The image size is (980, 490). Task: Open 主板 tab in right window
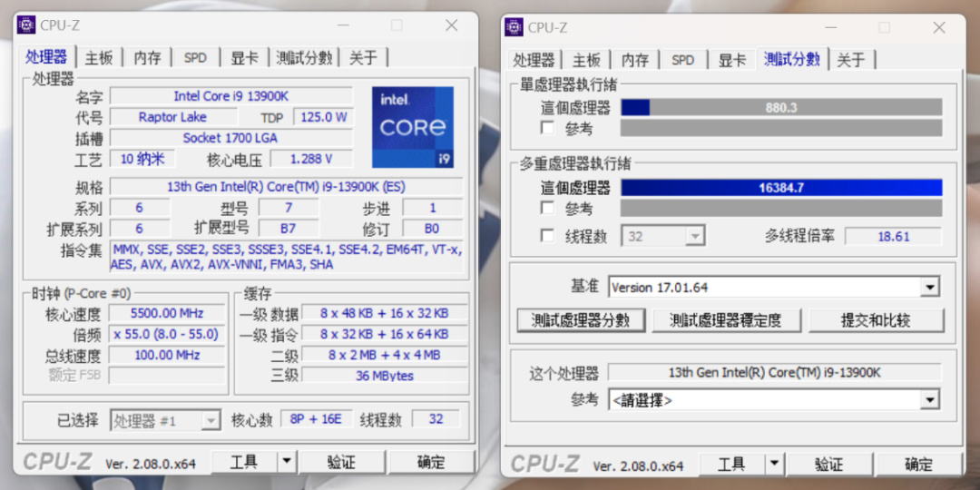(x=587, y=61)
